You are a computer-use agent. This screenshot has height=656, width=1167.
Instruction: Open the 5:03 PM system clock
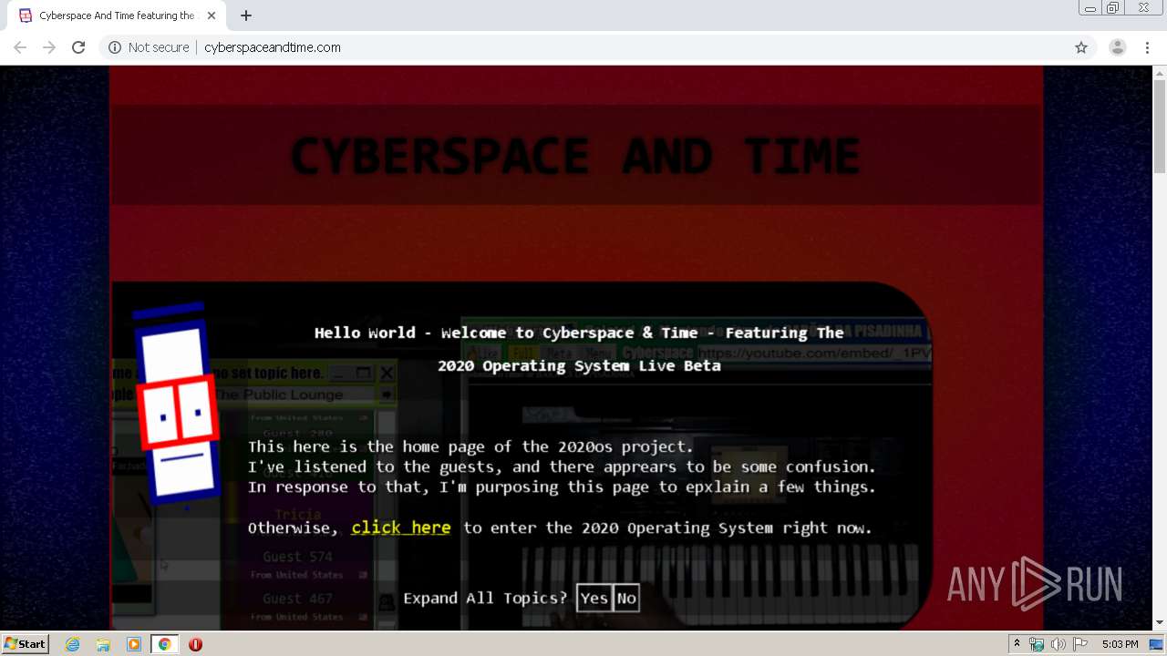tap(1120, 644)
